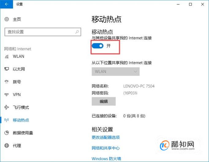Image resolution: width=209 pixels, height=162 pixels.
Task: Open the Home gear icon
Action: tap(7, 19)
